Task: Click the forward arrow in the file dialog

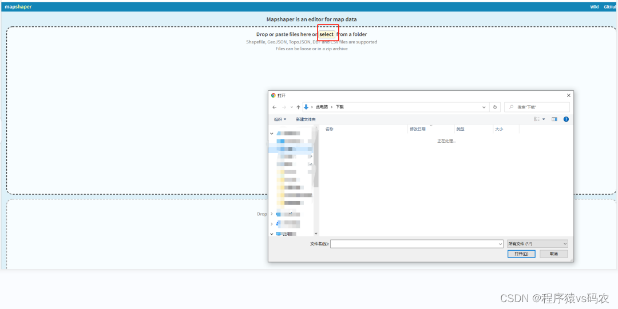Action: point(284,107)
